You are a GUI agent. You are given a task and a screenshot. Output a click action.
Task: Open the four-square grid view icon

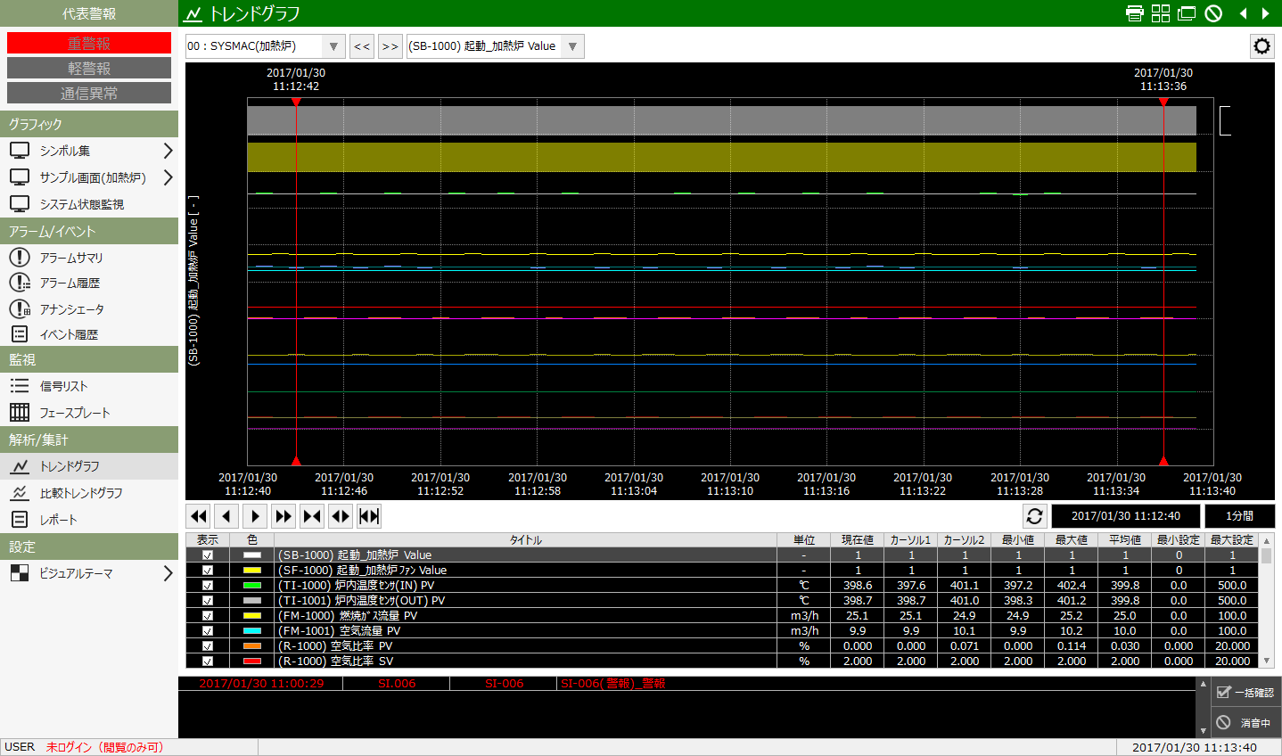[1161, 13]
